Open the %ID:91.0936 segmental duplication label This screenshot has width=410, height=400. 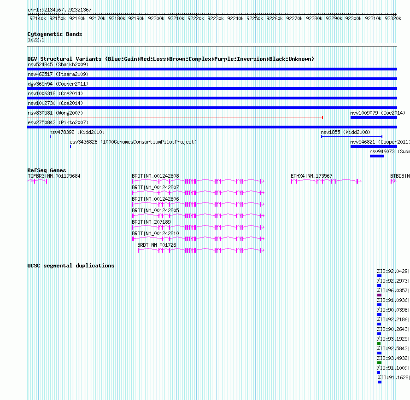pyautogui.click(x=393, y=300)
